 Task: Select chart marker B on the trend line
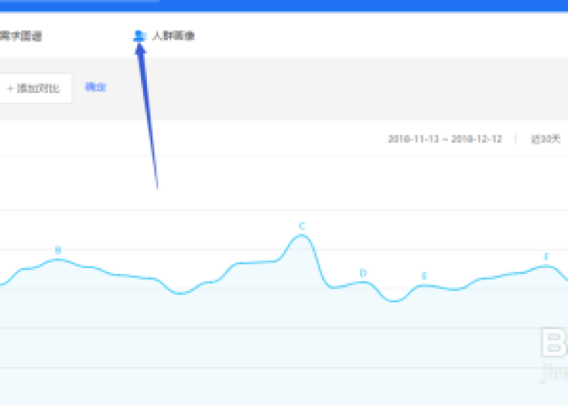click(x=58, y=249)
